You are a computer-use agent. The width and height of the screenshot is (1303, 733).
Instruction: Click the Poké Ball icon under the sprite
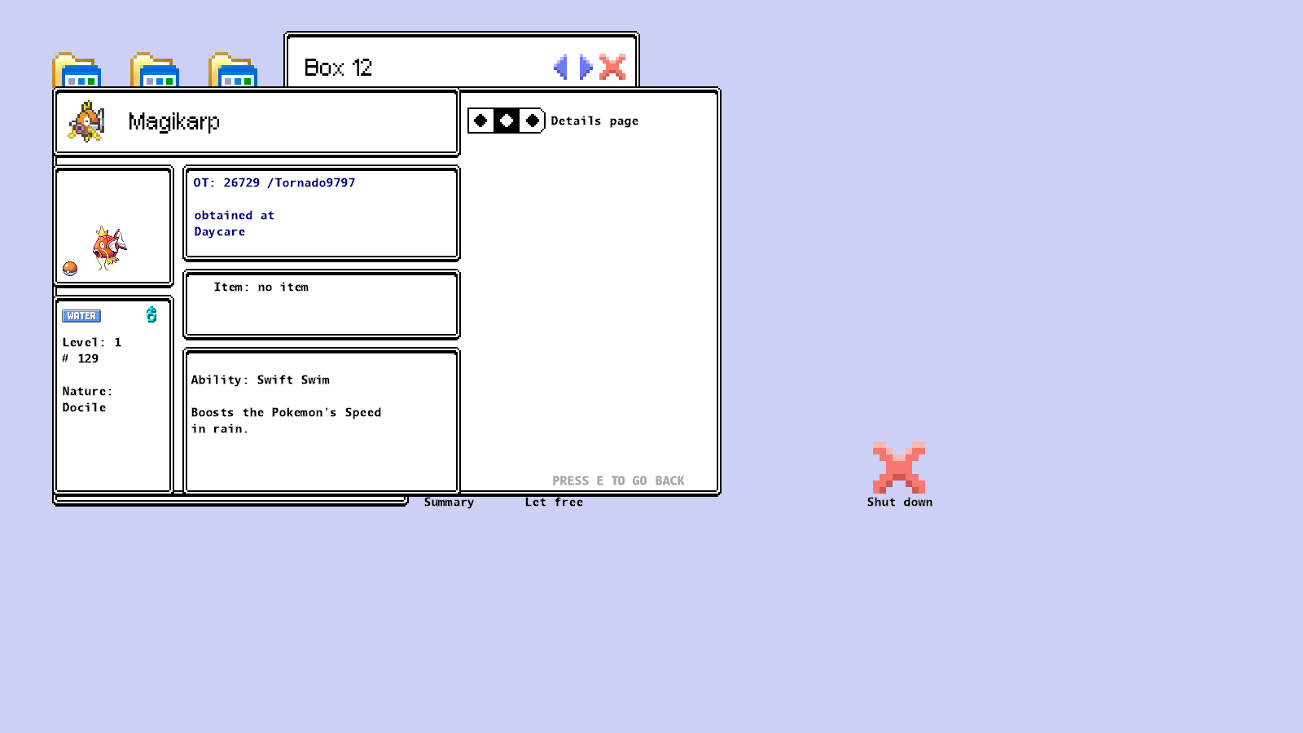(x=70, y=268)
